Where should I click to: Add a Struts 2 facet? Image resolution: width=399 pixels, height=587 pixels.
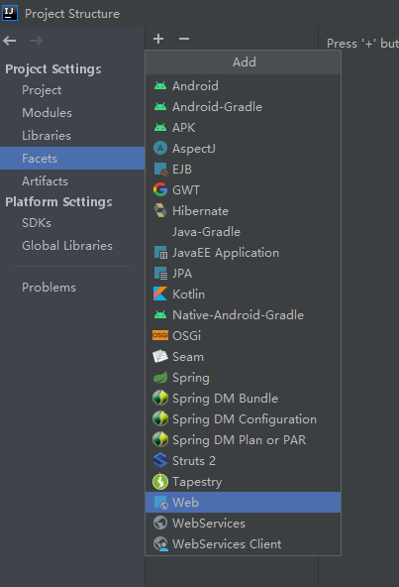click(244, 461)
